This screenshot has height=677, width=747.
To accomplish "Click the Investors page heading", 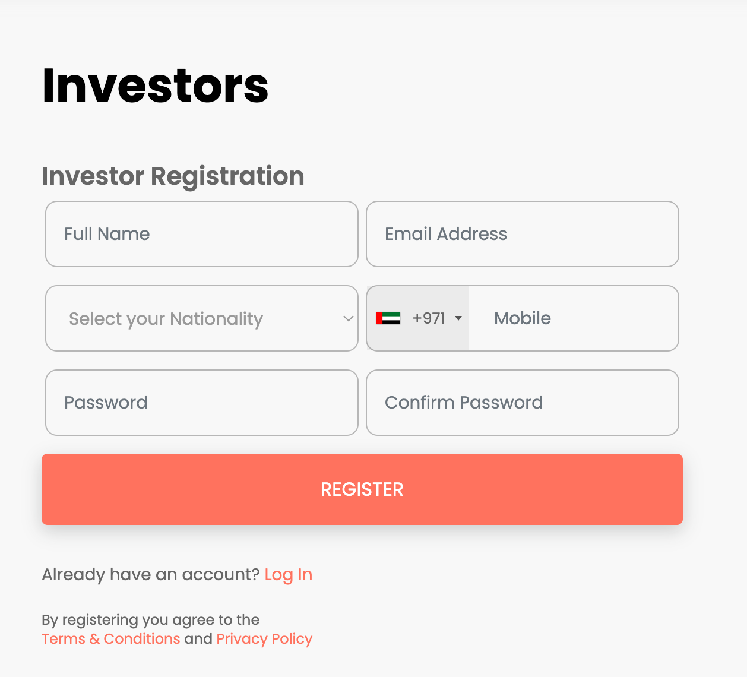I will click(154, 86).
